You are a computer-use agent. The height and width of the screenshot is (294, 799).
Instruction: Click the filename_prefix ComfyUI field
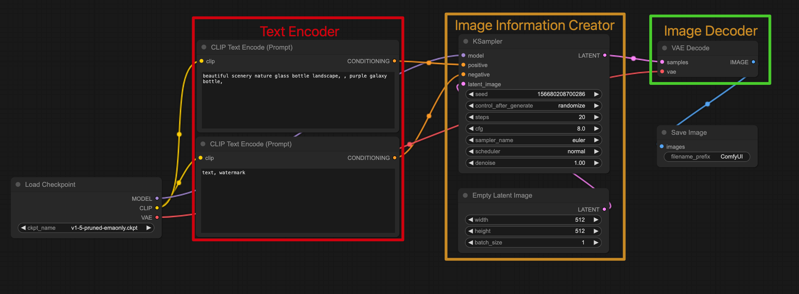[707, 156]
